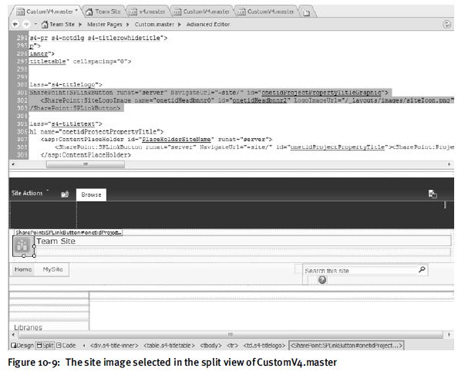The height and width of the screenshot is (385, 458).
Task: Go to Master Pages breadcrumb
Action: click(105, 25)
